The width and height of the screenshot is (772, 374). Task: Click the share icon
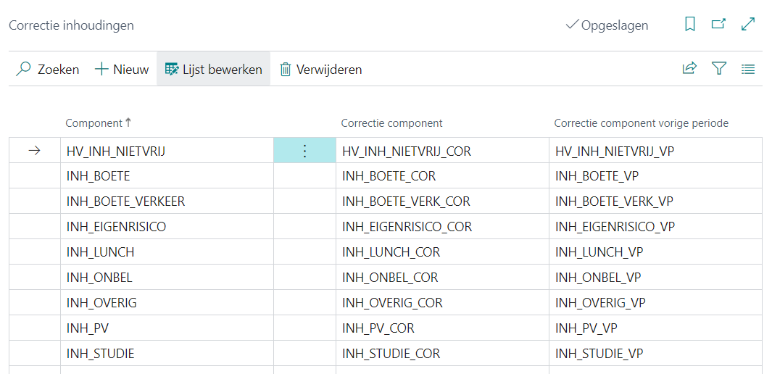click(689, 69)
